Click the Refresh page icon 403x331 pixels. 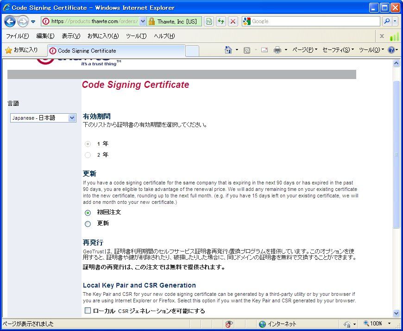(221, 21)
